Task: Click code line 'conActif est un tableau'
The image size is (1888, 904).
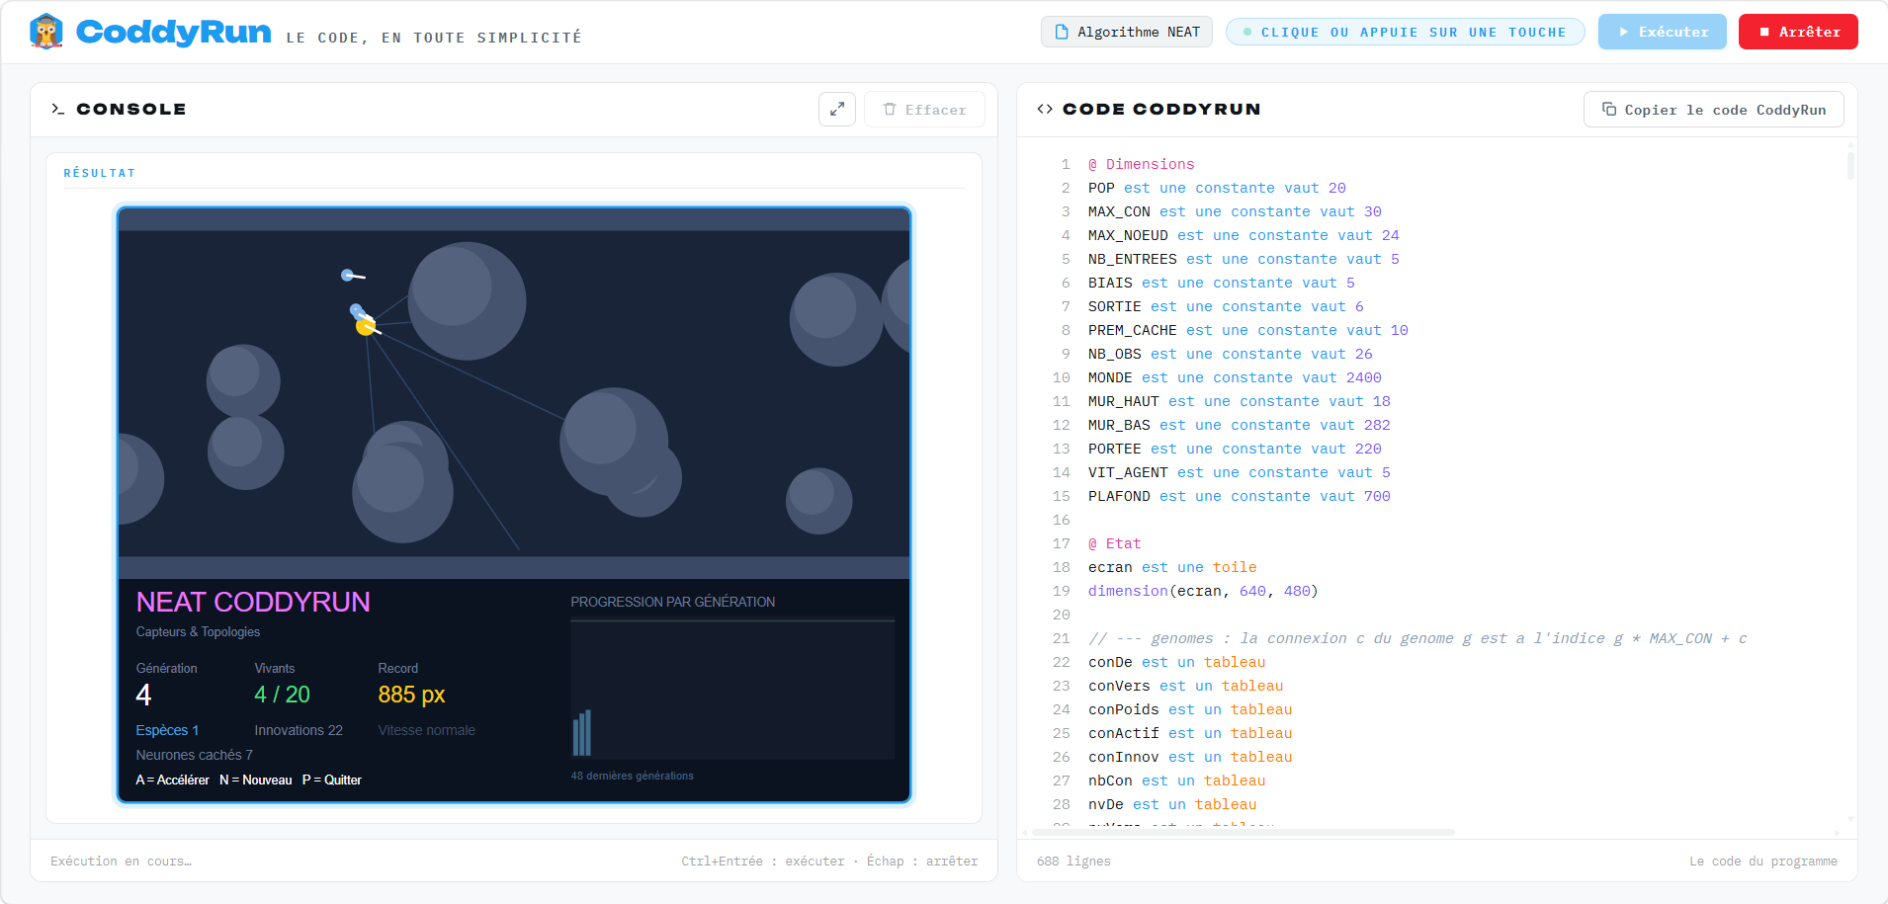Action: coord(1190,733)
